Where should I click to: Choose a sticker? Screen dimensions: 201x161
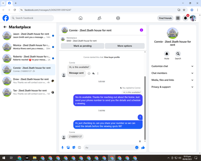74,148
